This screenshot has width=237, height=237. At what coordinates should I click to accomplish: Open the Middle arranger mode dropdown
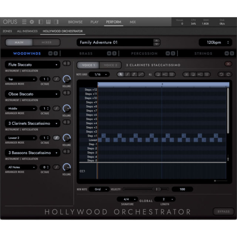(x=21, y=109)
